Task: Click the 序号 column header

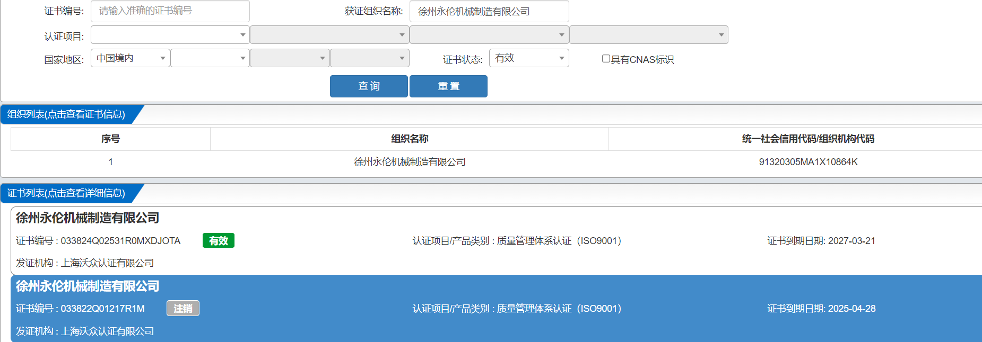Action: (110, 139)
